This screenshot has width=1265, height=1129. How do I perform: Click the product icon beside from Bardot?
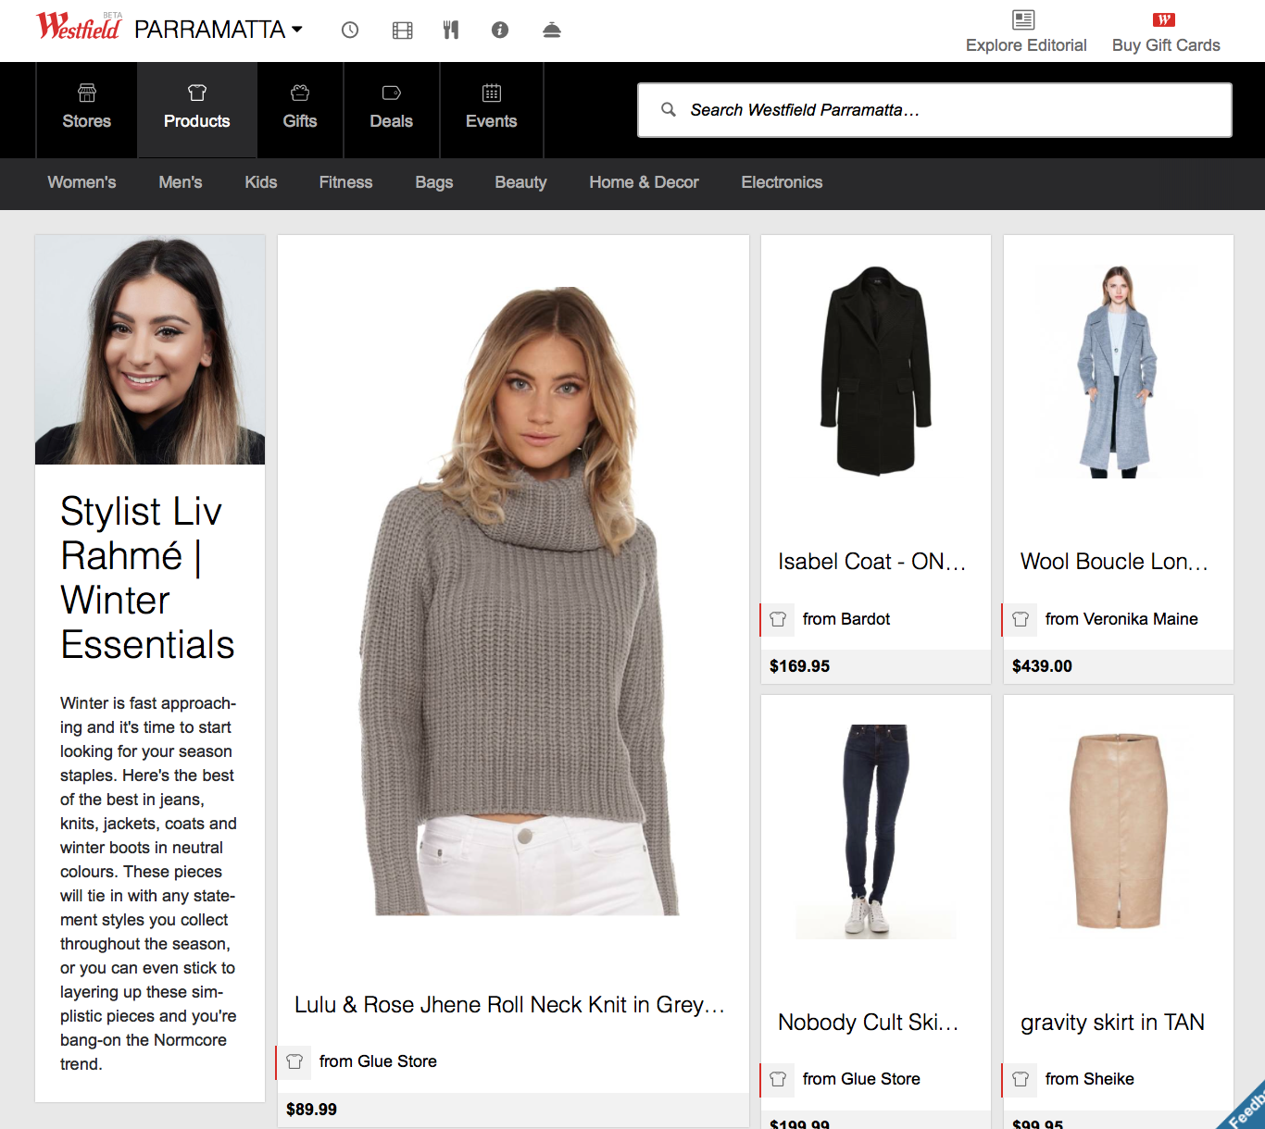coord(778,619)
